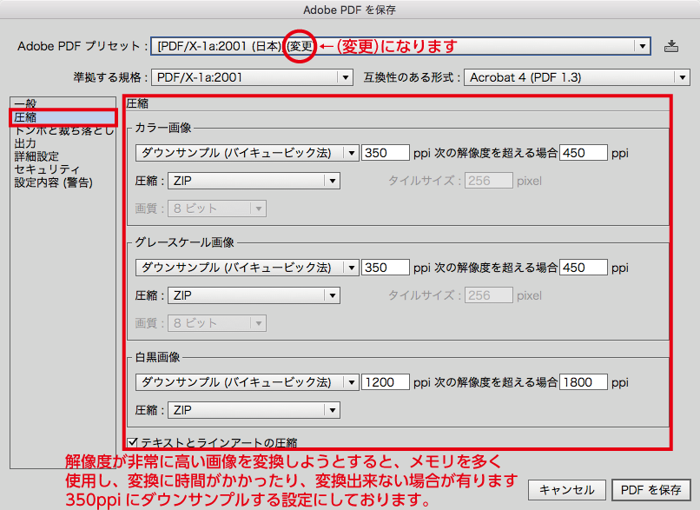Click the キャンセル button
Viewport: 700px width, 510px height.
point(566,490)
